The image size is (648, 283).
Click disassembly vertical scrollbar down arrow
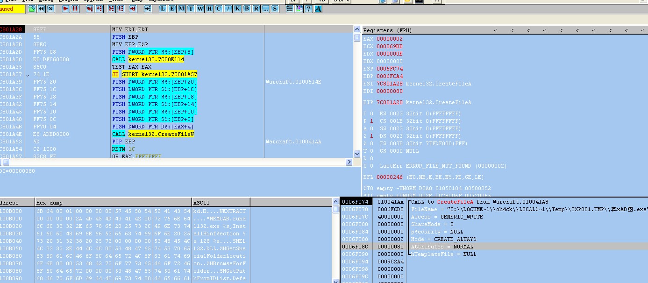(x=357, y=154)
